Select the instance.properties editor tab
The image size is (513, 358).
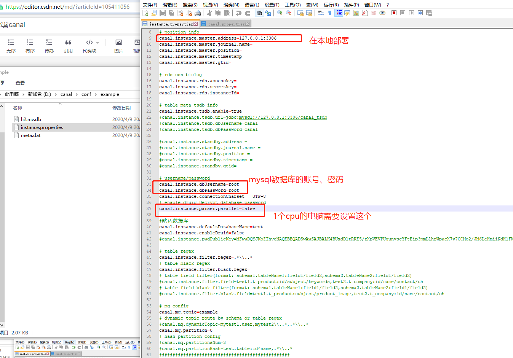tap(171, 24)
